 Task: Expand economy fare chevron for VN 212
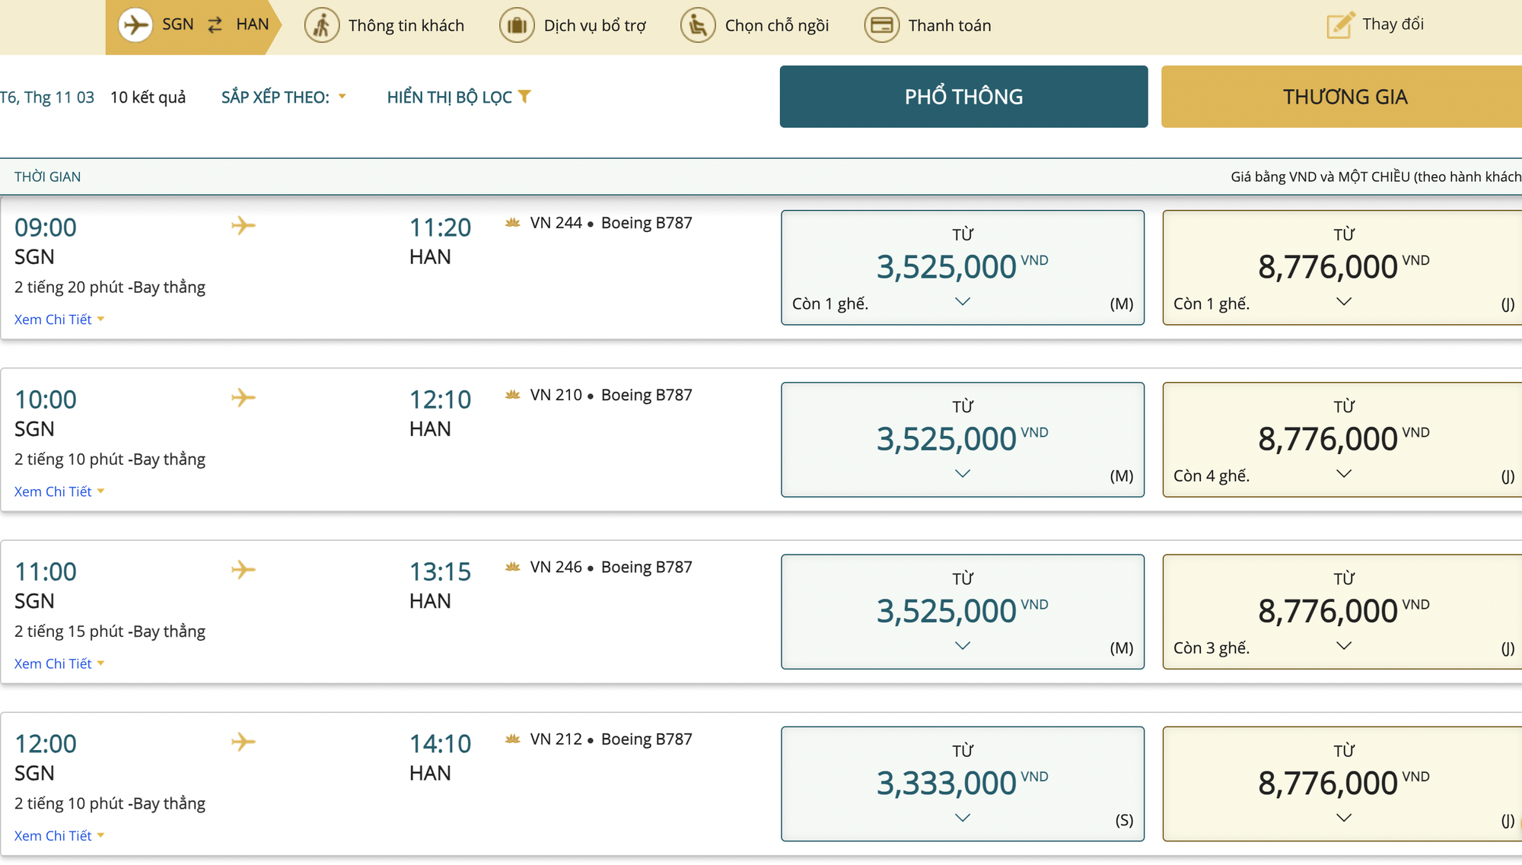point(963,817)
